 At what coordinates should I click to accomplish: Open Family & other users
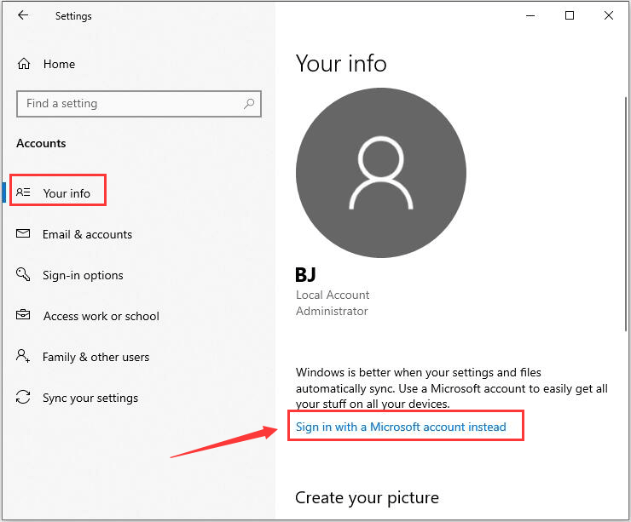(96, 357)
